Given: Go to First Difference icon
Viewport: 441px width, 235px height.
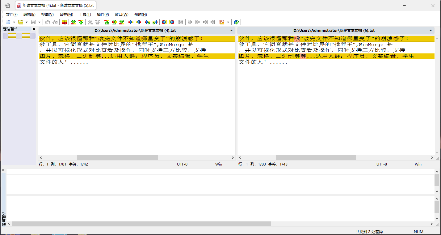Looking at the screenshot, I should pos(107,22).
